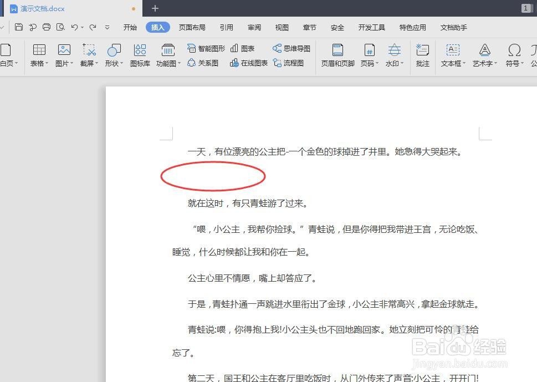Screen dimensions: 537x382
Task: Open the 形状 shapes icon
Action: [x=114, y=50]
